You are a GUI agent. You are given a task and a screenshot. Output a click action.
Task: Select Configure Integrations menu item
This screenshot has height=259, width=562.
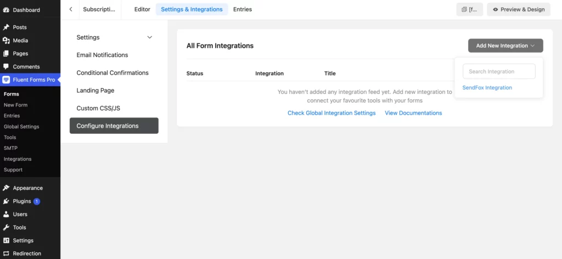114,126
